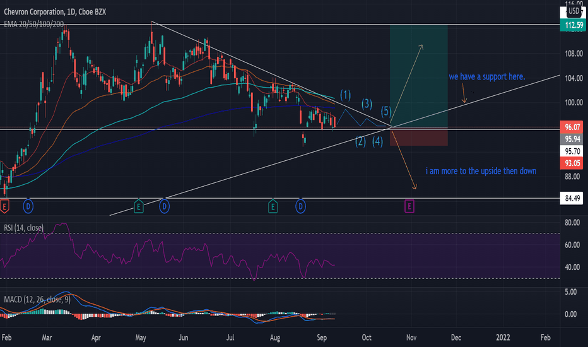Viewport: 588px width, 347px height.
Task: Click the red E earnings marker
Action: pyautogui.click(x=4, y=206)
